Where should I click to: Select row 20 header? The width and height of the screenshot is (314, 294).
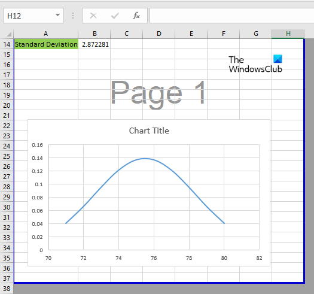coord(7,105)
